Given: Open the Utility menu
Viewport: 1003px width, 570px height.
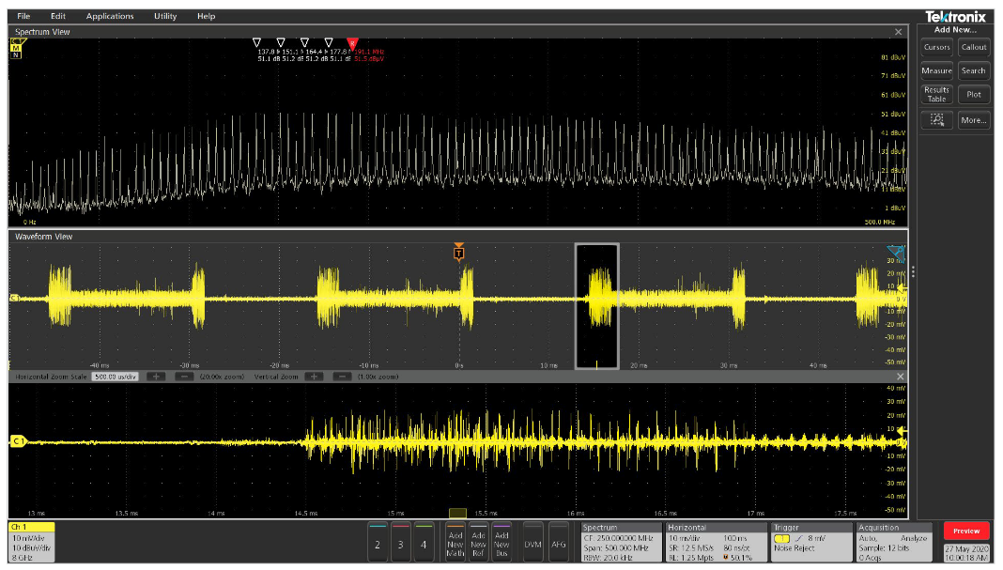Looking at the screenshot, I should coord(164,15).
